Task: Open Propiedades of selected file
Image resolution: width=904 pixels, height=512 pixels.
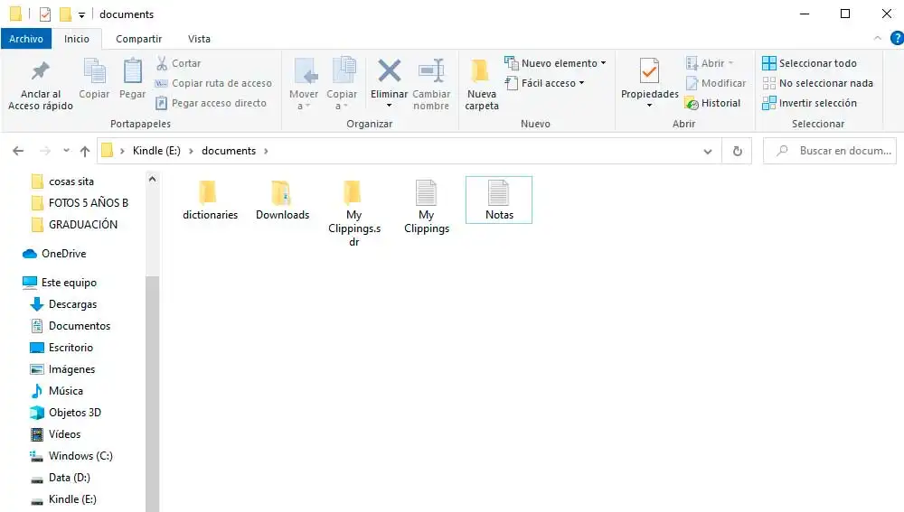Action: (649, 78)
